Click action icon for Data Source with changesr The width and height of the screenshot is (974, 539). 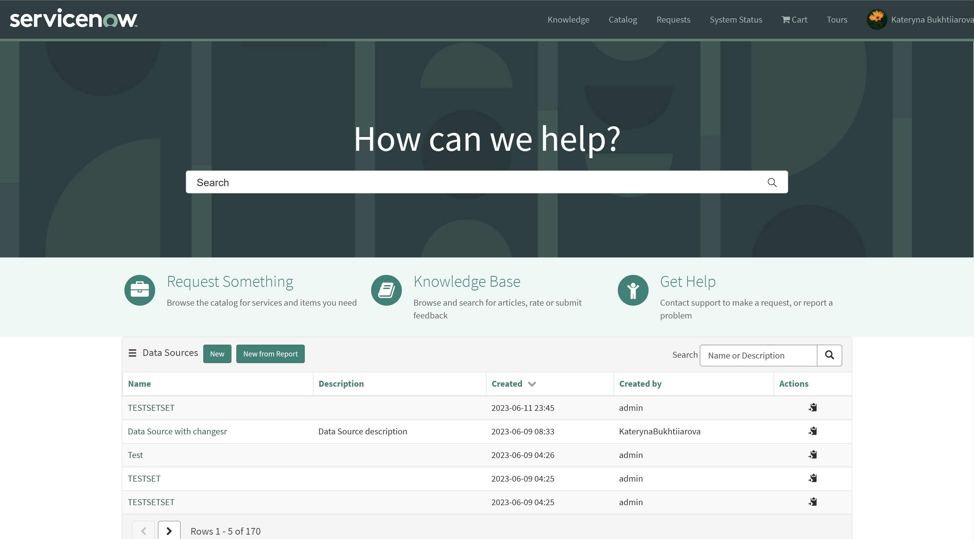813,431
